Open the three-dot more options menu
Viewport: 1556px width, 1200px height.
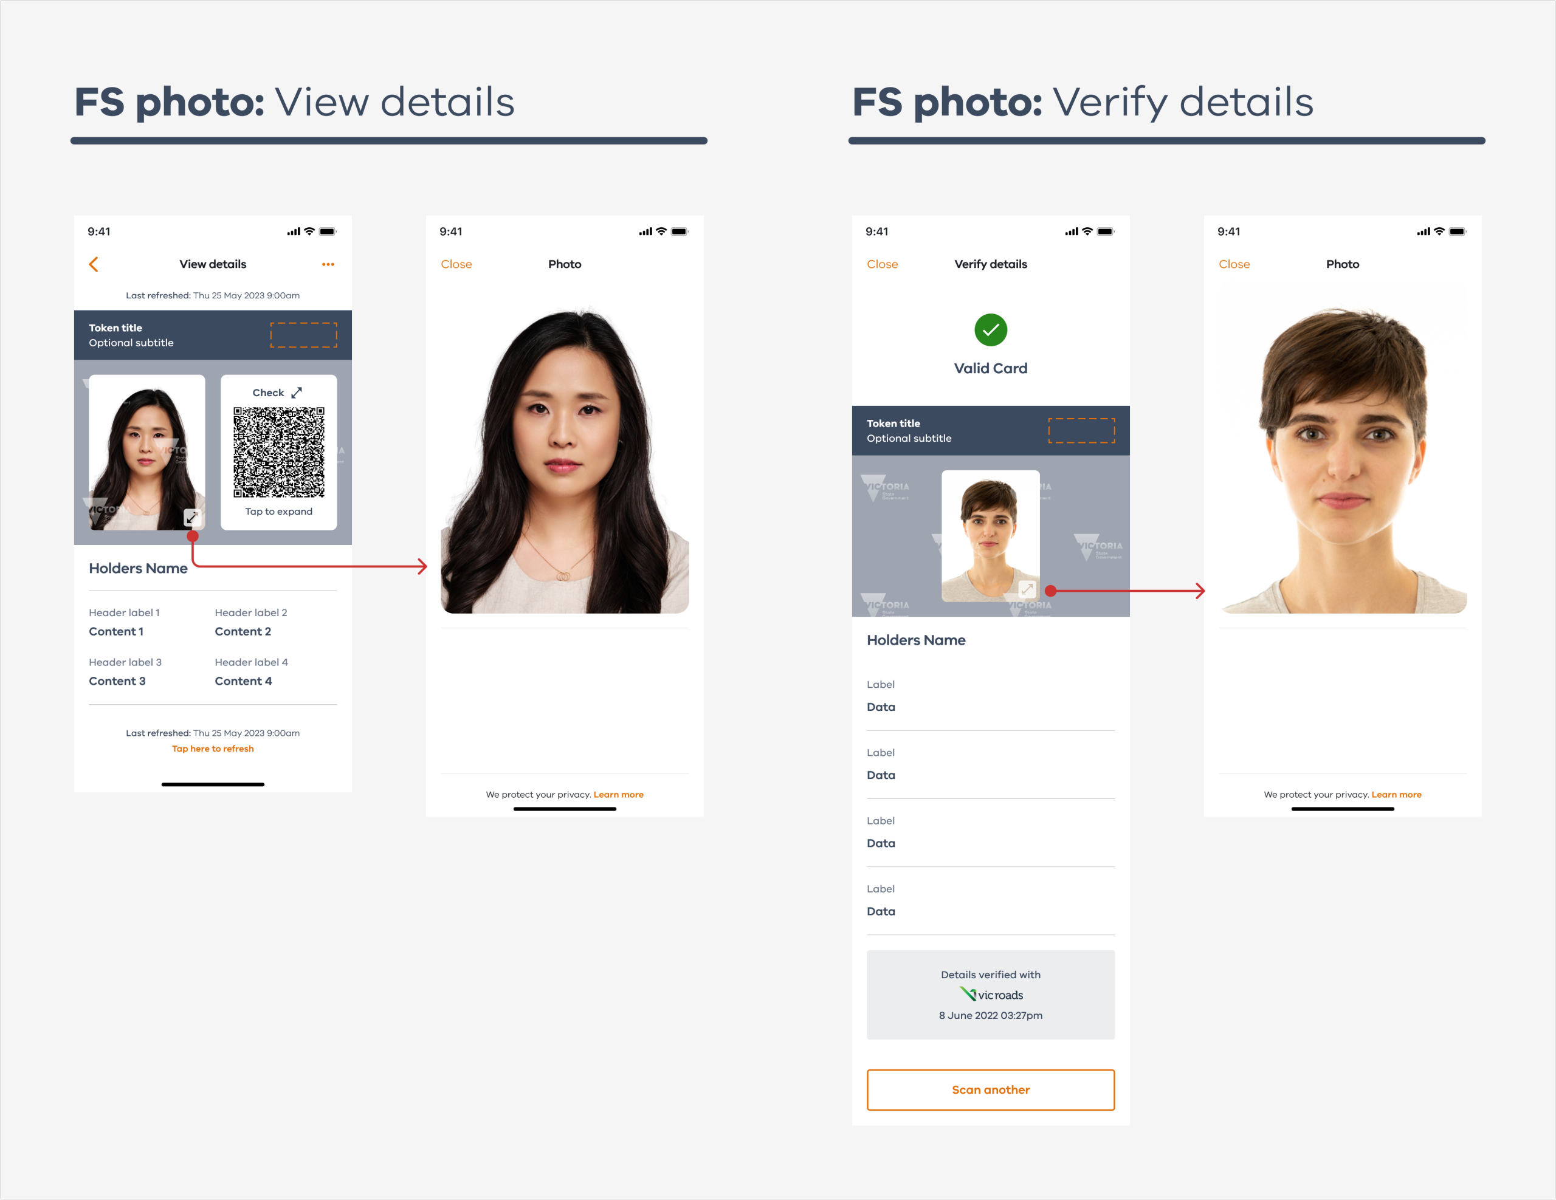click(328, 264)
